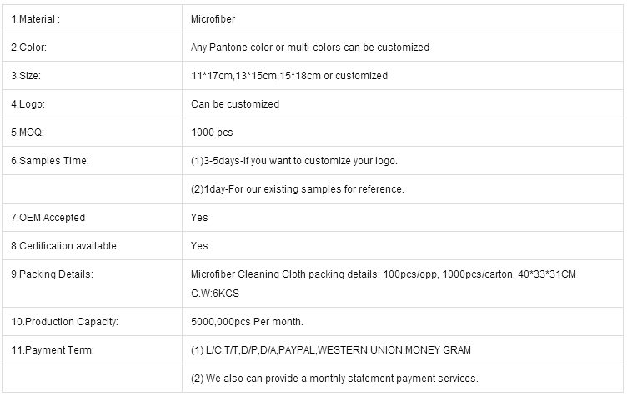Click the Pantone color customization text

(x=310, y=48)
